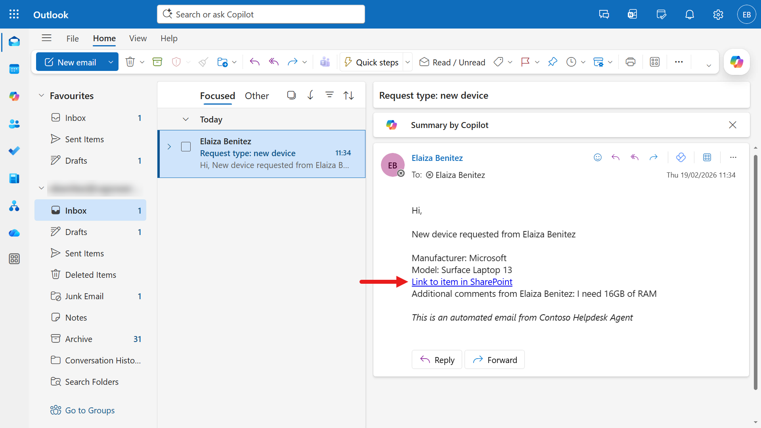Open the New email split-button dropdown
The height and width of the screenshot is (428, 761).
(111, 62)
